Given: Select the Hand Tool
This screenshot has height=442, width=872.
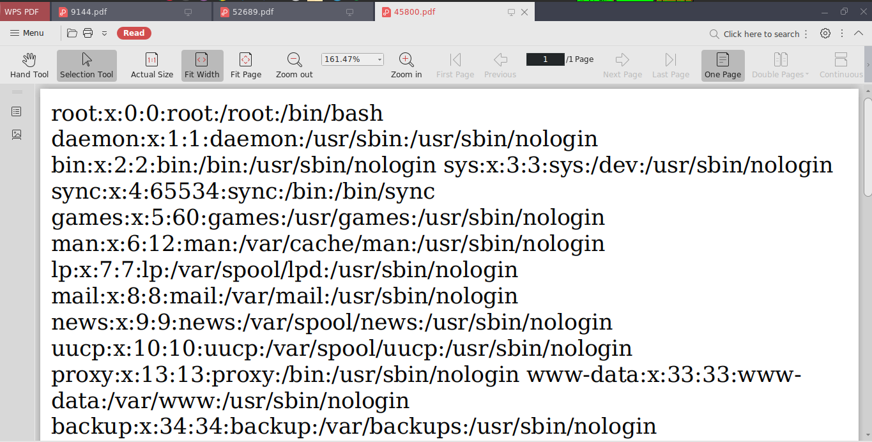Looking at the screenshot, I should [29, 64].
